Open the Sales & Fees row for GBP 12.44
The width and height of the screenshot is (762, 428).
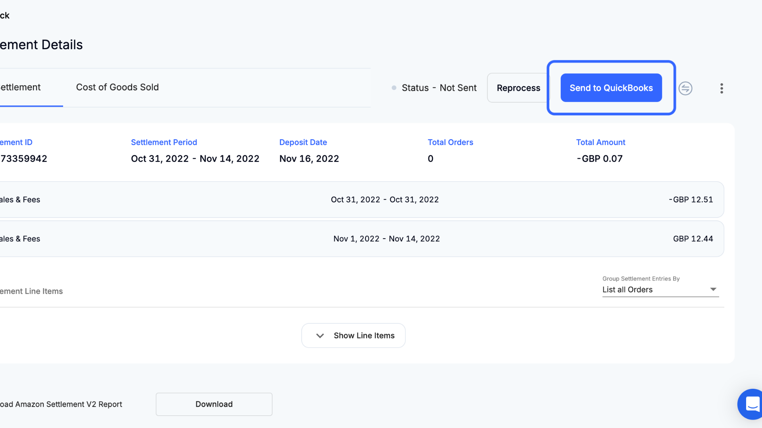[x=361, y=239]
